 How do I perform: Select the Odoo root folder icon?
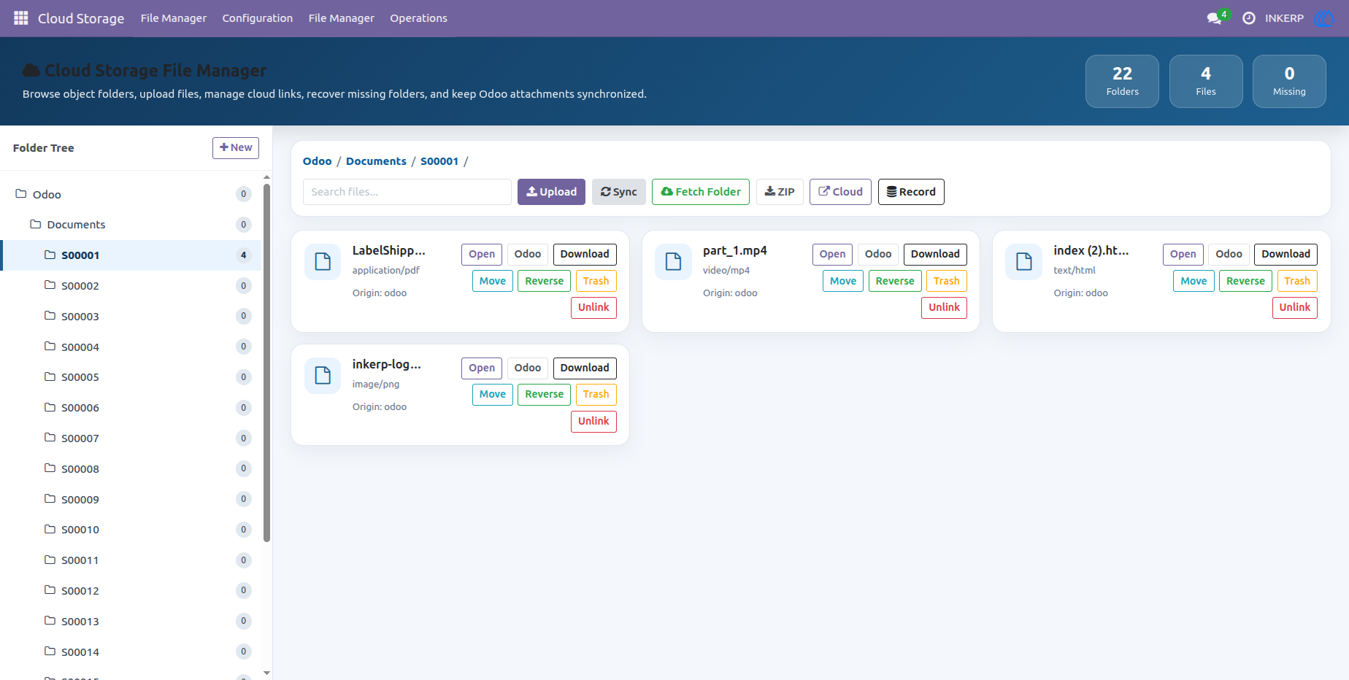[21, 194]
